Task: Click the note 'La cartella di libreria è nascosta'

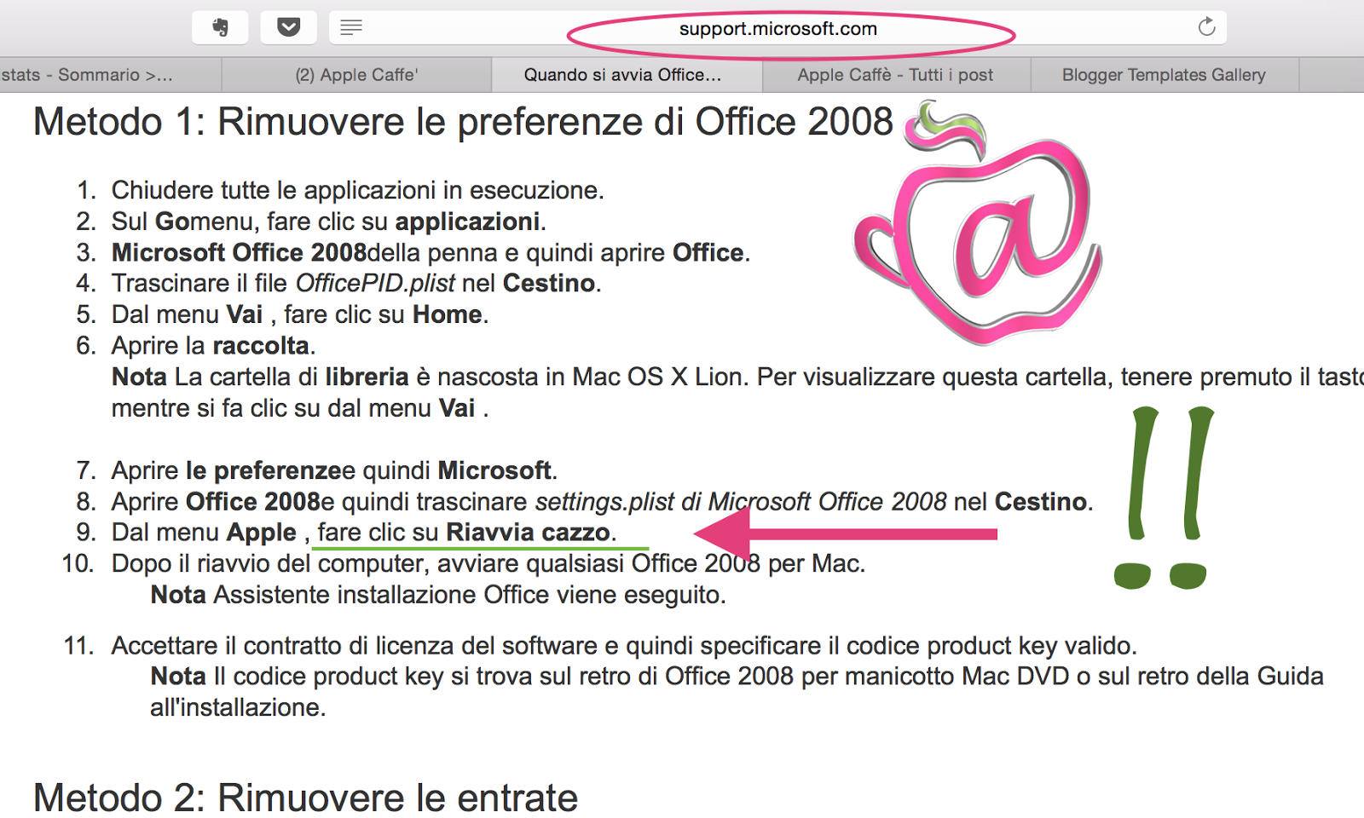Action: (x=737, y=377)
